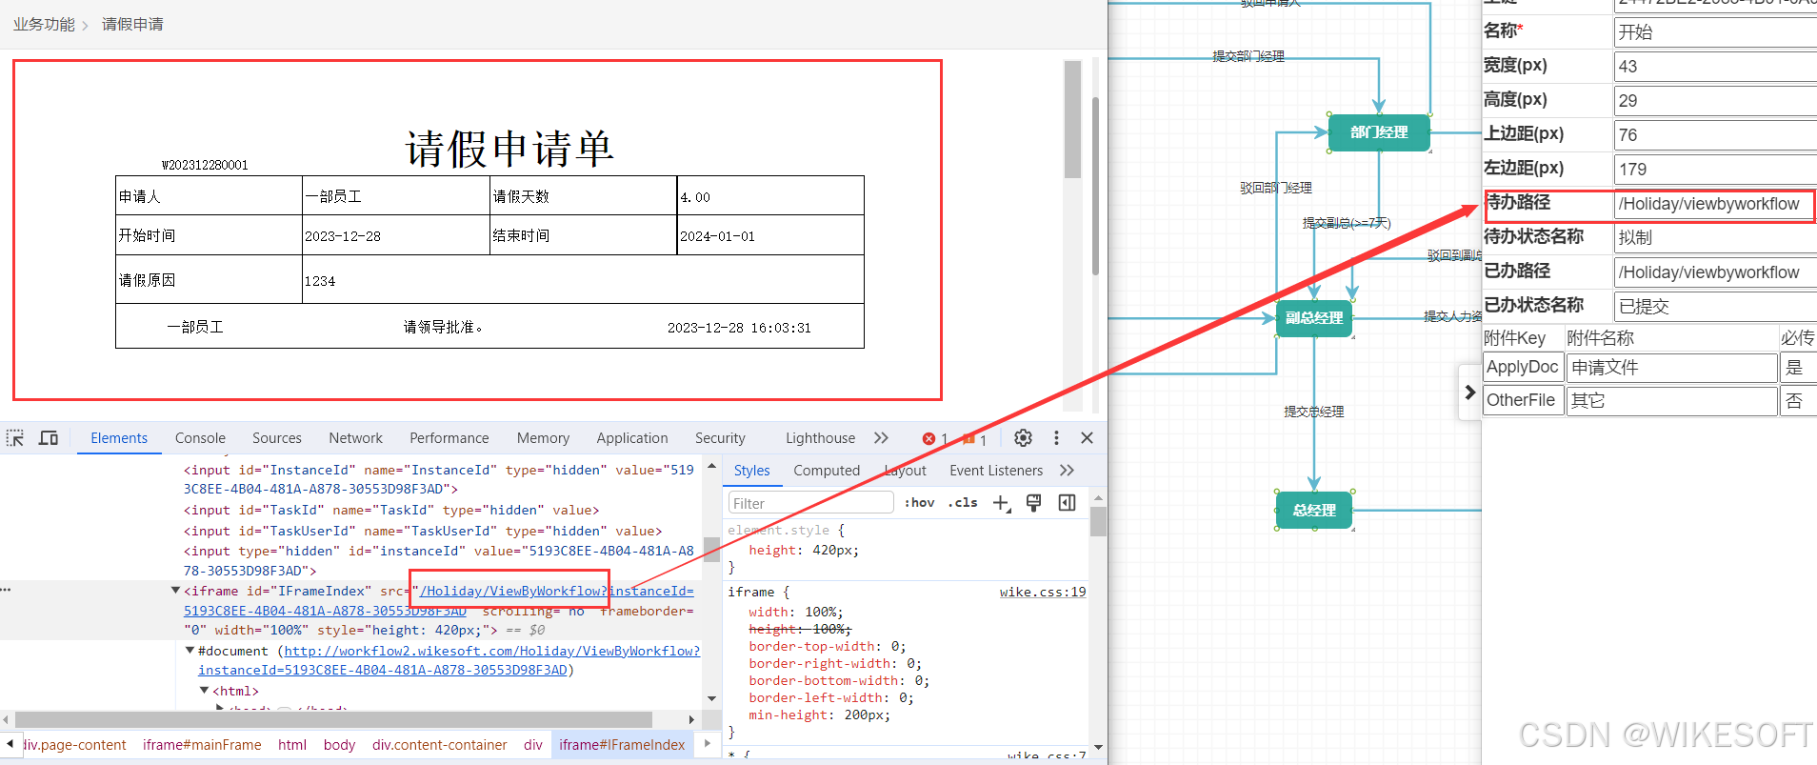Open the wike.css:19 source link
This screenshot has height=765, width=1817.
[x=1043, y=592]
